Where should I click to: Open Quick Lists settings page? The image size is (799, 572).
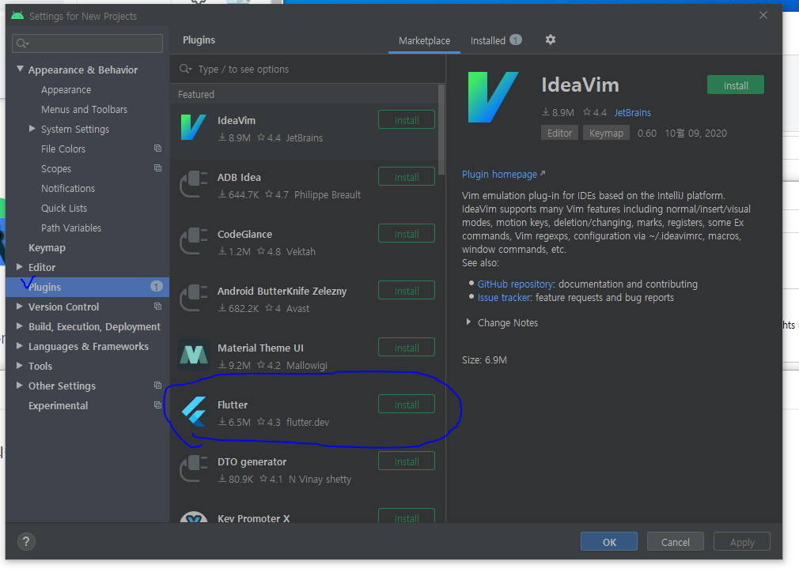(x=64, y=208)
